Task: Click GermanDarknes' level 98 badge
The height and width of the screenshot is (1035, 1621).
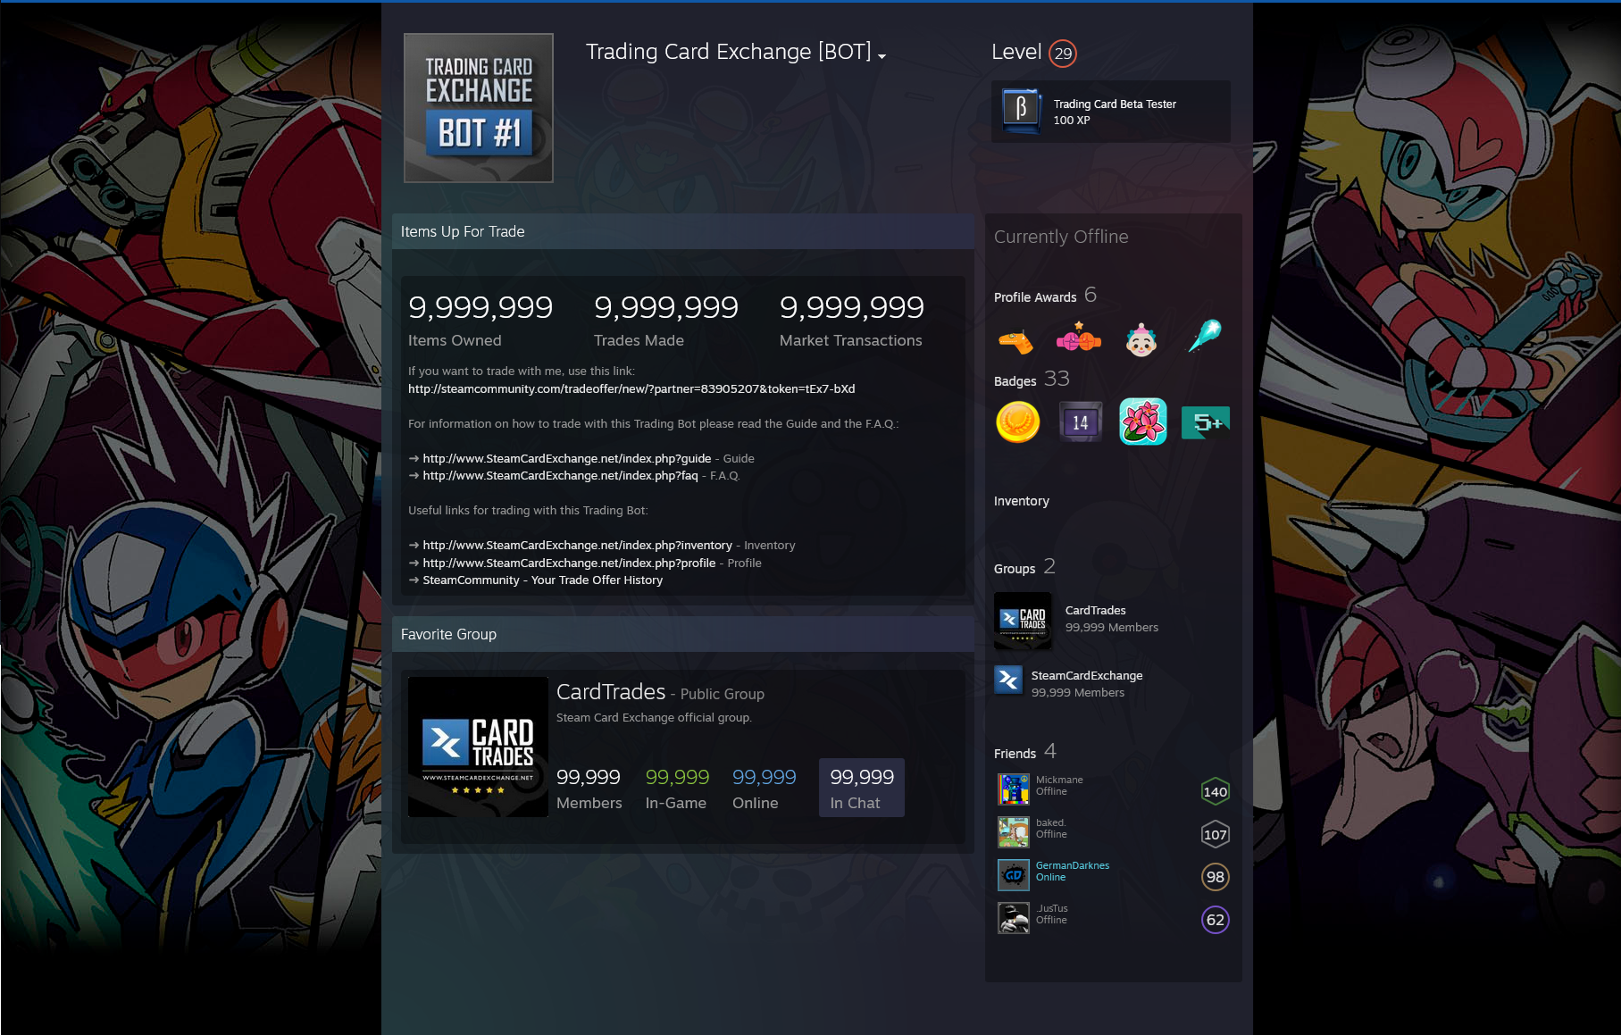Action: click(1216, 877)
